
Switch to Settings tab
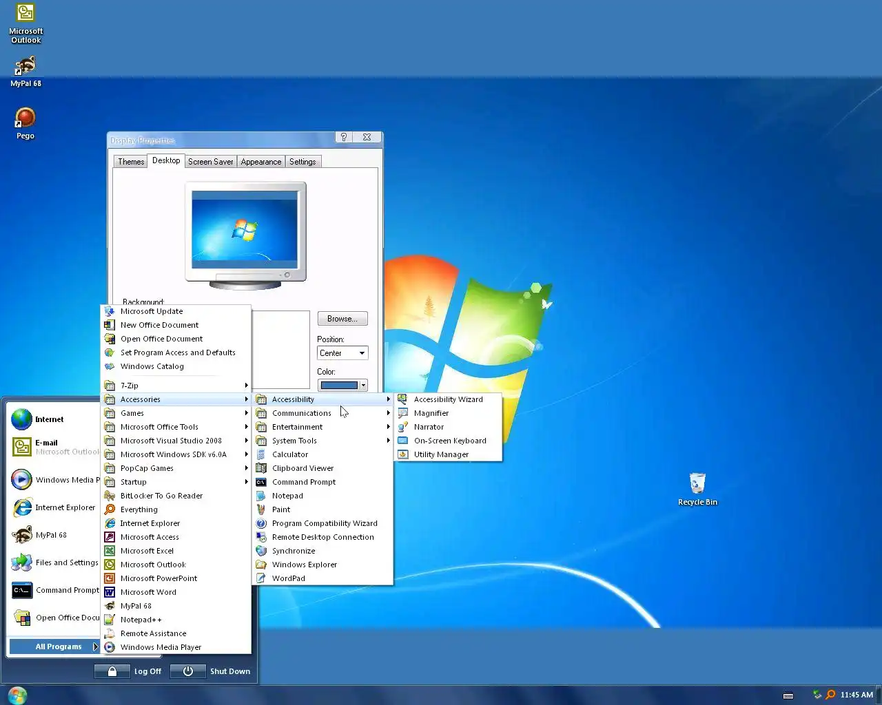[302, 162]
